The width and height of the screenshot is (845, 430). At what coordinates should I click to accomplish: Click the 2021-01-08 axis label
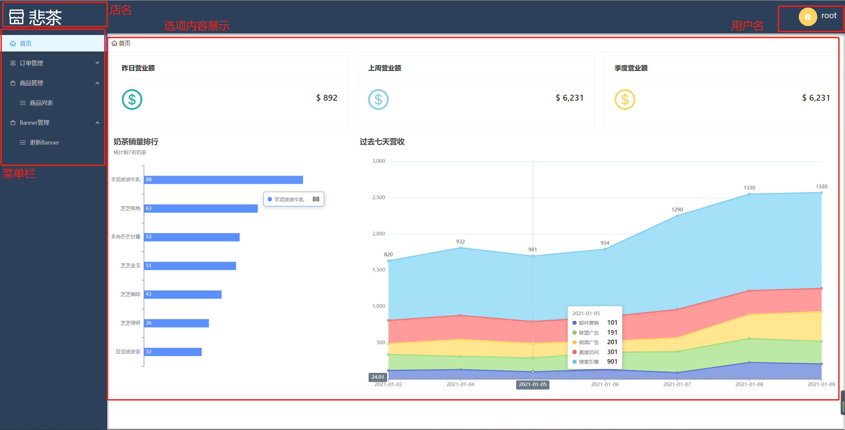click(749, 384)
